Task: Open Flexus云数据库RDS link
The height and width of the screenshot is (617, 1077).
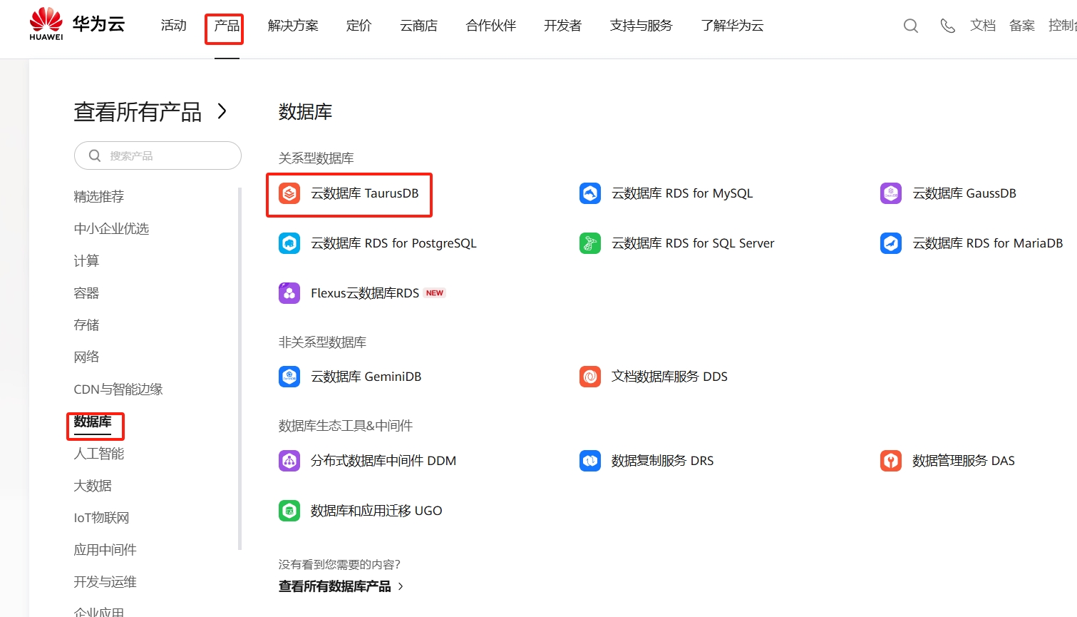Action: (365, 293)
